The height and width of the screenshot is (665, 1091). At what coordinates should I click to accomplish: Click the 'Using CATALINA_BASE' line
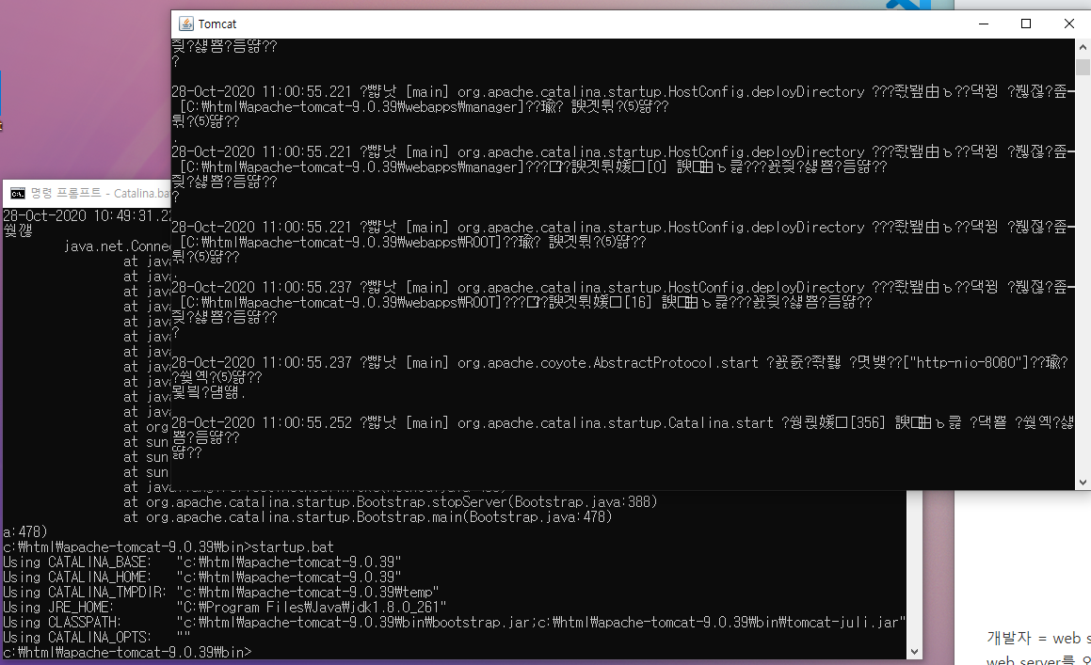tap(202, 562)
